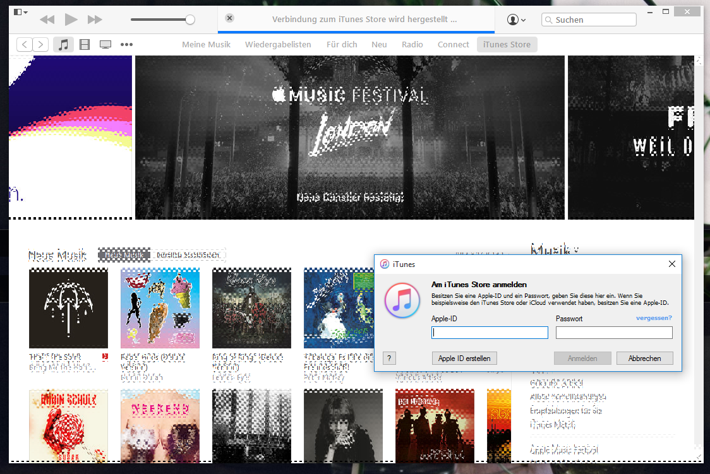The image size is (710, 474).
Task: Maximize the iTunes window
Action: [x=666, y=12]
